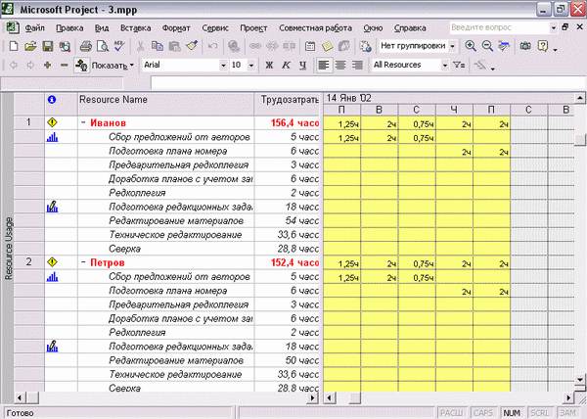This screenshot has width=587, height=419.
Task: Click the unlink tasks icon
Action: [x=272, y=46]
